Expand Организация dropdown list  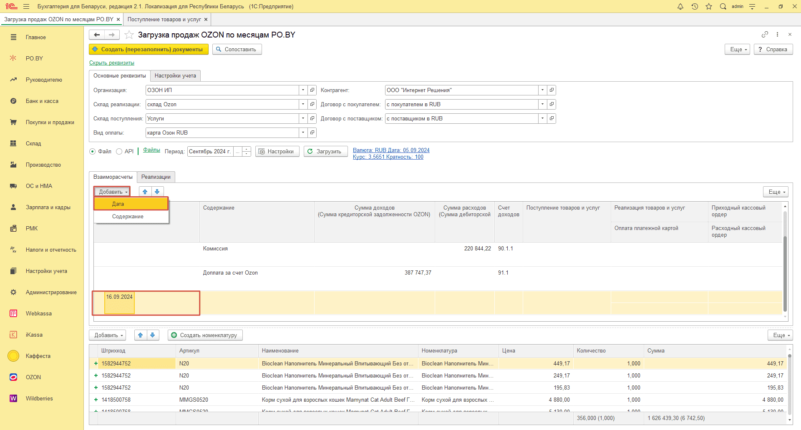click(x=303, y=90)
